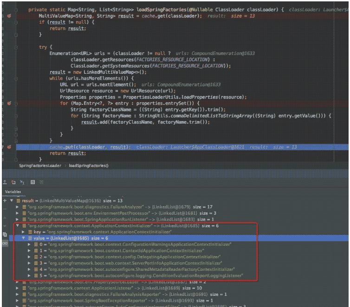Expand the SpringApplicationRunListener entry
Image resolution: width=350 pixels, height=307 pixels.
pyautogui.click(x=17, y=219)
